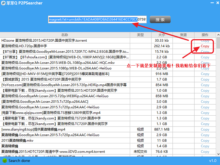Select the [夏洛特烦恼.Goodbye.Mr.Loser.2015.Tc720p.x264.AAC] row
220x165 pixels.
pos(108,102)
